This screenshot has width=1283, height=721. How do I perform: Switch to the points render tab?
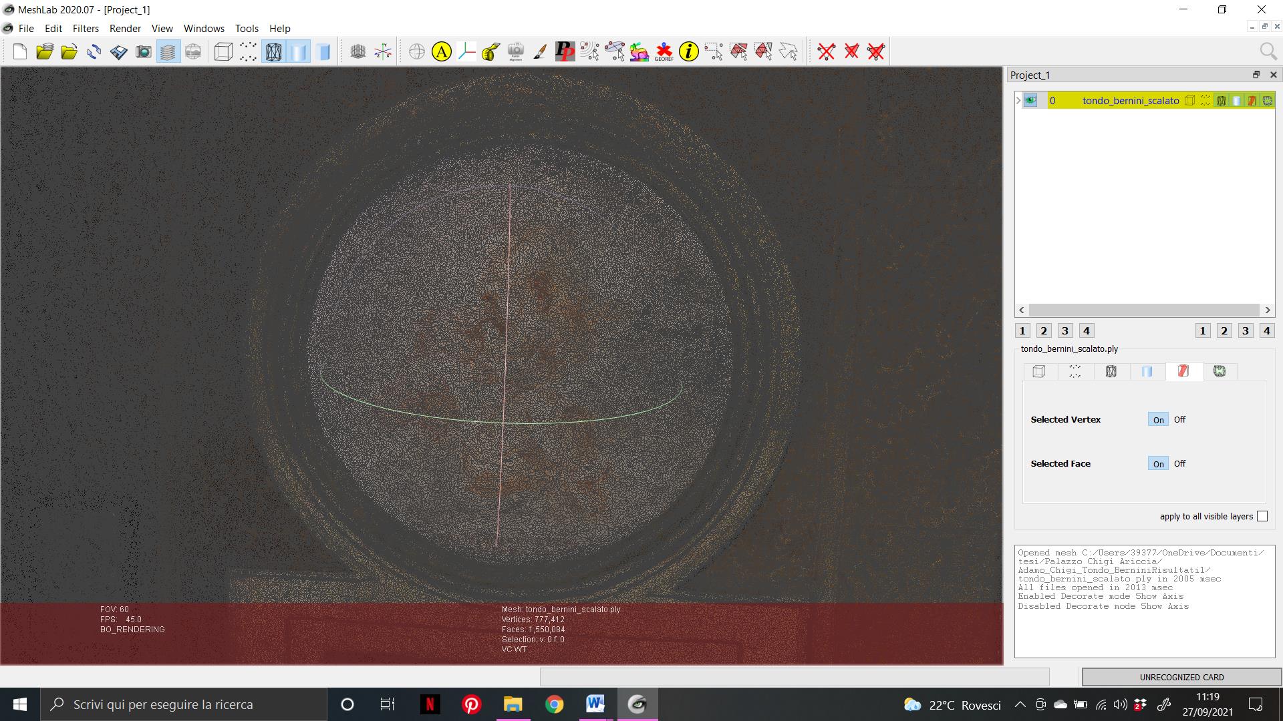coord(1075,371)
